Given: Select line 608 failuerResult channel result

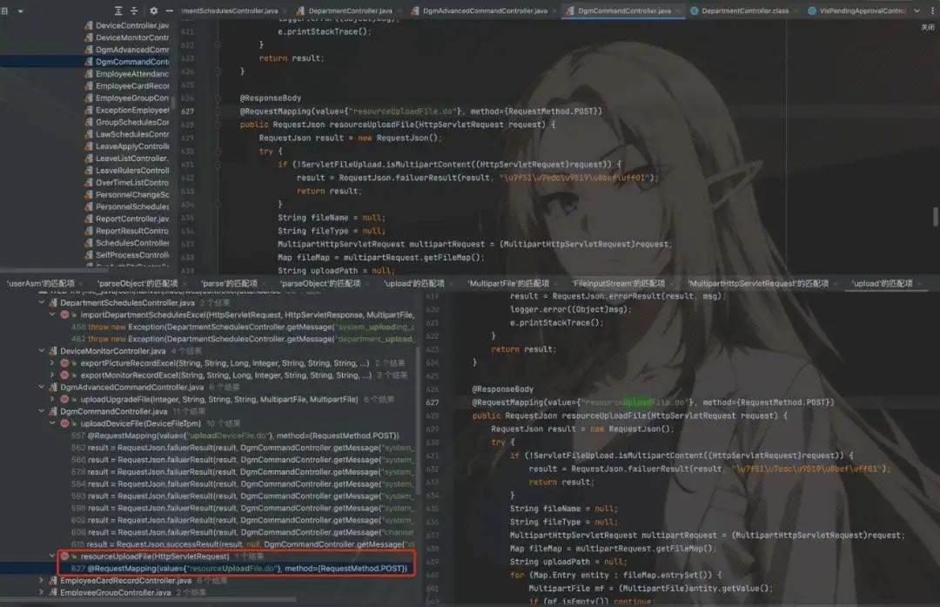Looking at the screenshot, I should pos(243,532).
